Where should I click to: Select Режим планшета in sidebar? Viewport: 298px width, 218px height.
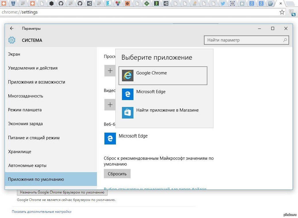51,110
